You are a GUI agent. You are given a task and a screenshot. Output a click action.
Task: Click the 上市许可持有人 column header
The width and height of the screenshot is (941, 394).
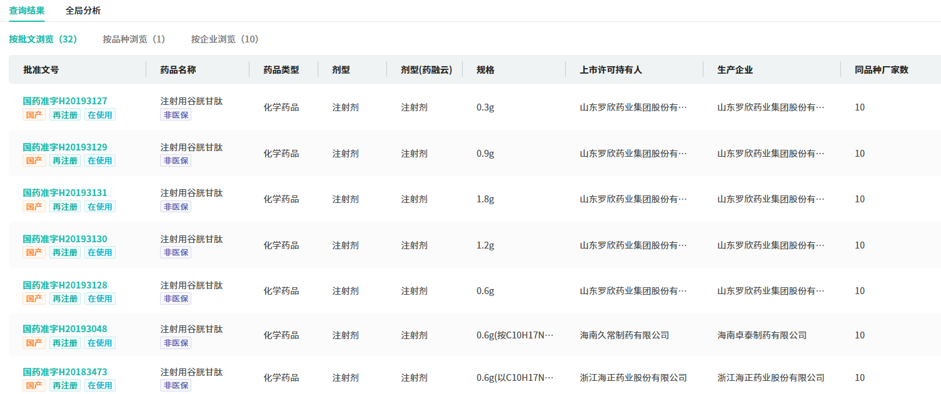pyautogui.click(x=611, y=70)
